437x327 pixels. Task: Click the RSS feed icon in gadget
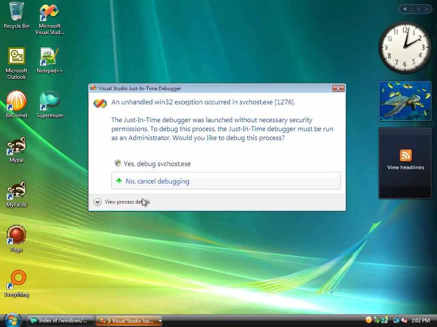tap(405, 155)
